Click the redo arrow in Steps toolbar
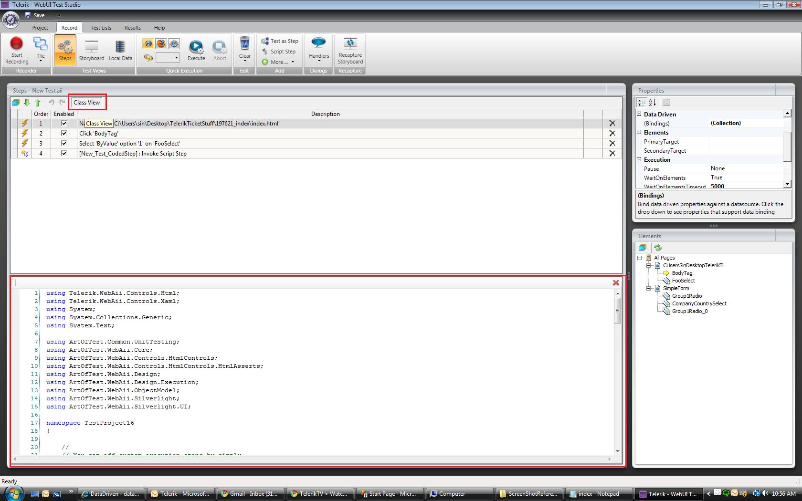 coord(62,103)
